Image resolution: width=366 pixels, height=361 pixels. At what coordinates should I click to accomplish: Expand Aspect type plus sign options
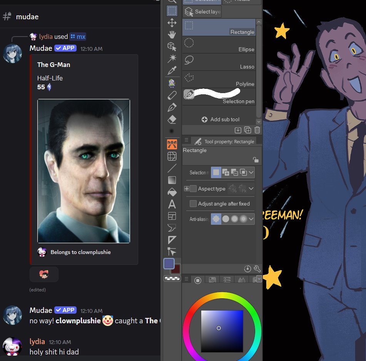click(187, 189)
